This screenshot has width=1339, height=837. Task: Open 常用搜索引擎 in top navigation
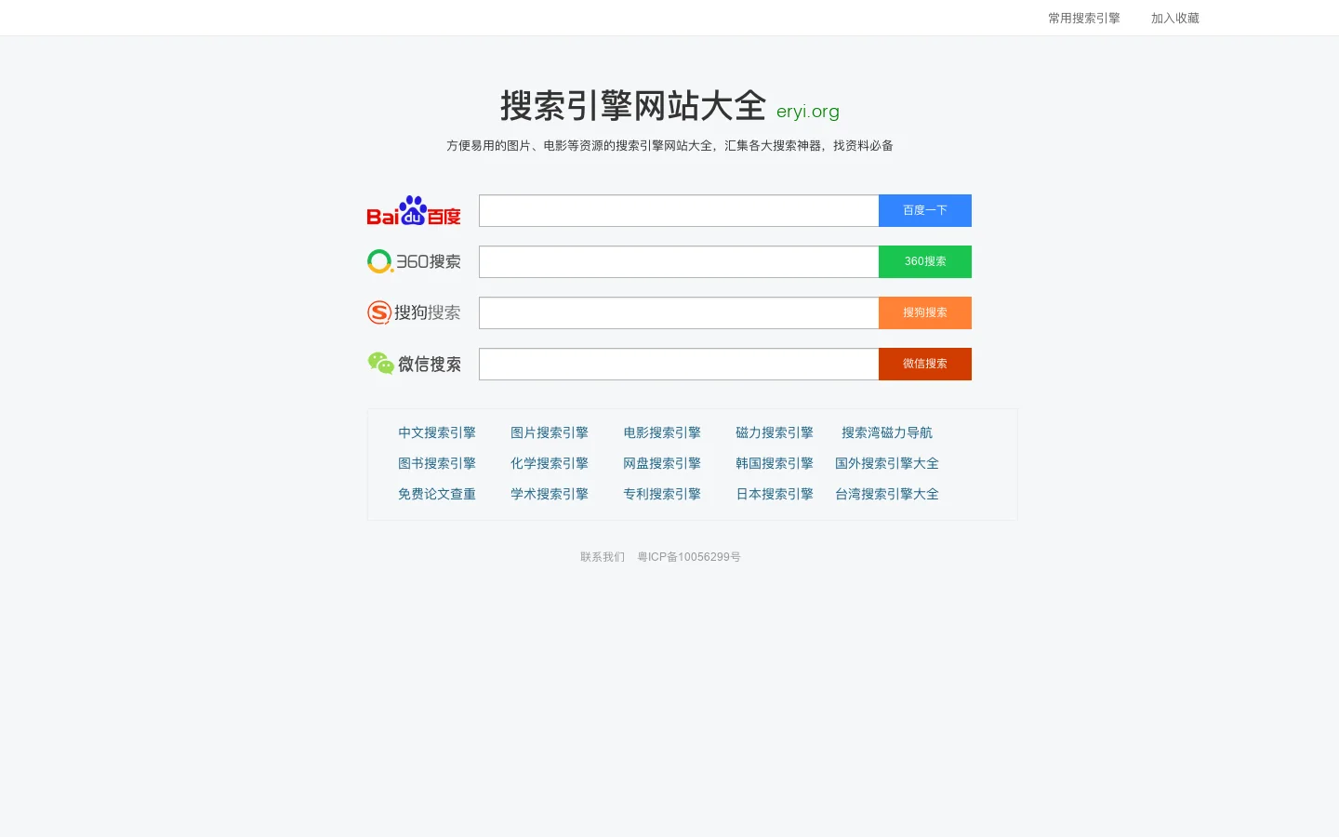tap(1084, 19)
